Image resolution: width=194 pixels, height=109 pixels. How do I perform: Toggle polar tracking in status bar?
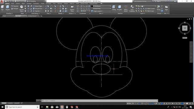[x=142, y=104]
